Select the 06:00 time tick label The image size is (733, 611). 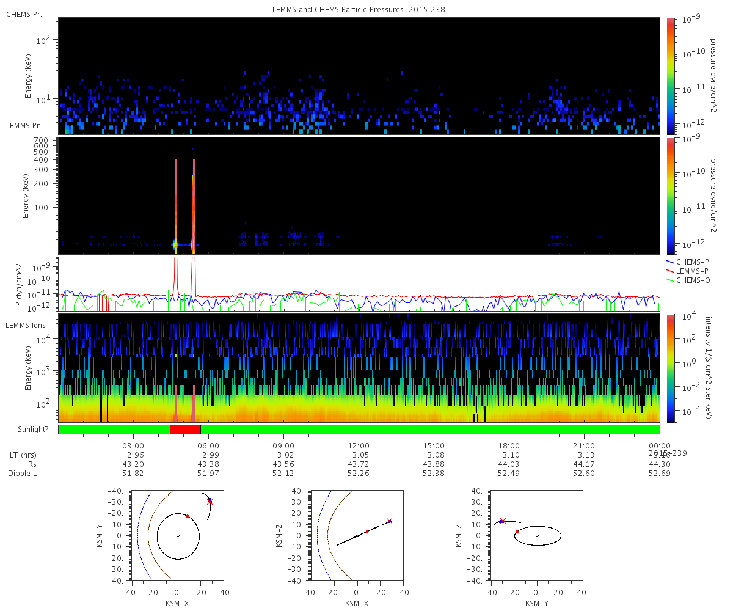208,445
